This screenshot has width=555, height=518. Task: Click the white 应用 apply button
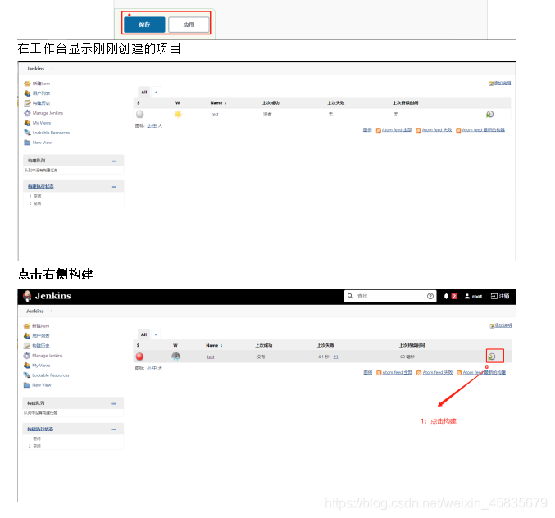(x=189, y=25)
